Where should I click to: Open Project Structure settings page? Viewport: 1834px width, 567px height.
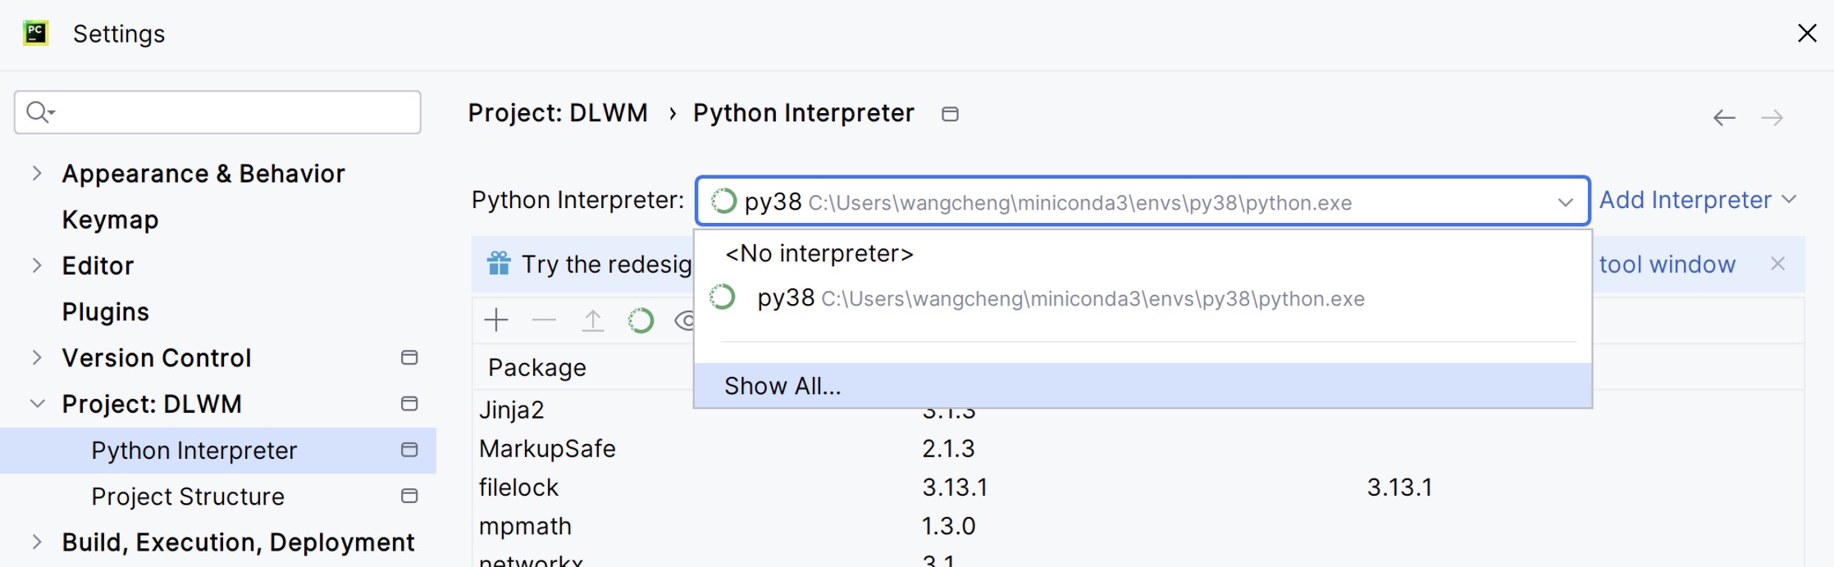(188, 497)
